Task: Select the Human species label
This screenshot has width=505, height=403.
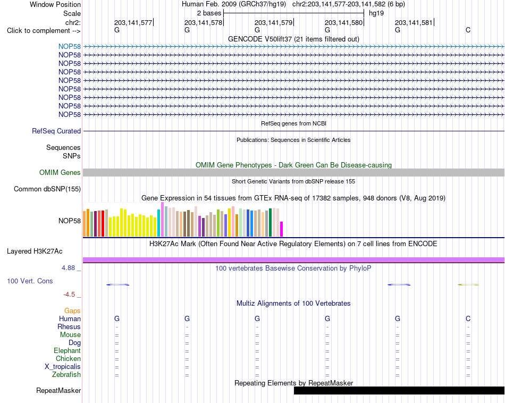Action: coord(70,318)
